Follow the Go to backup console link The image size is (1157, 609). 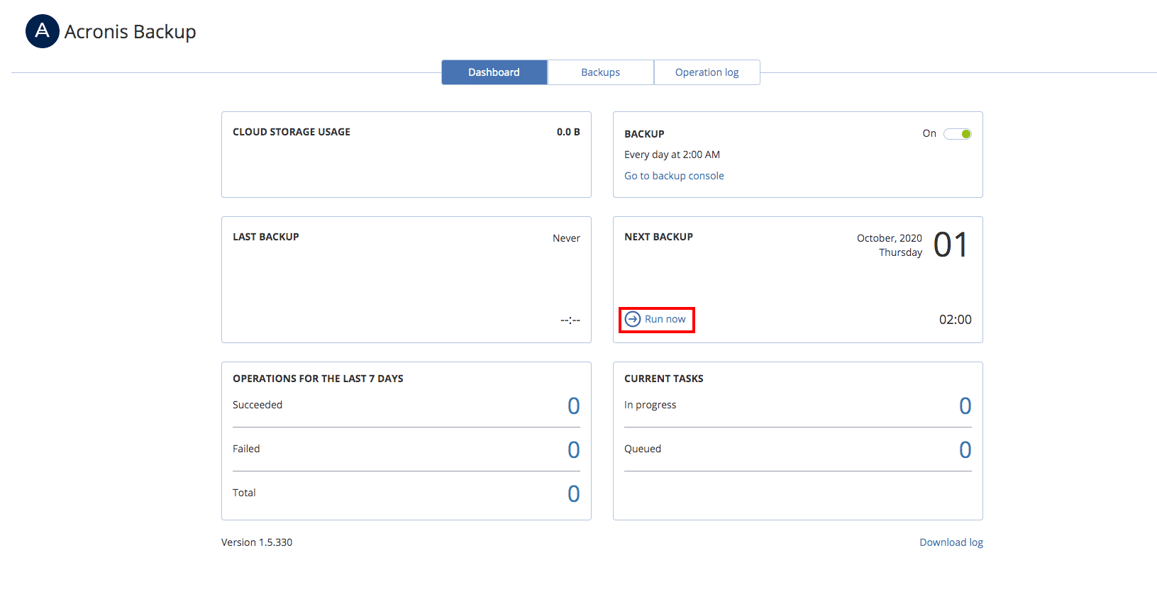(x=674, y=176)
